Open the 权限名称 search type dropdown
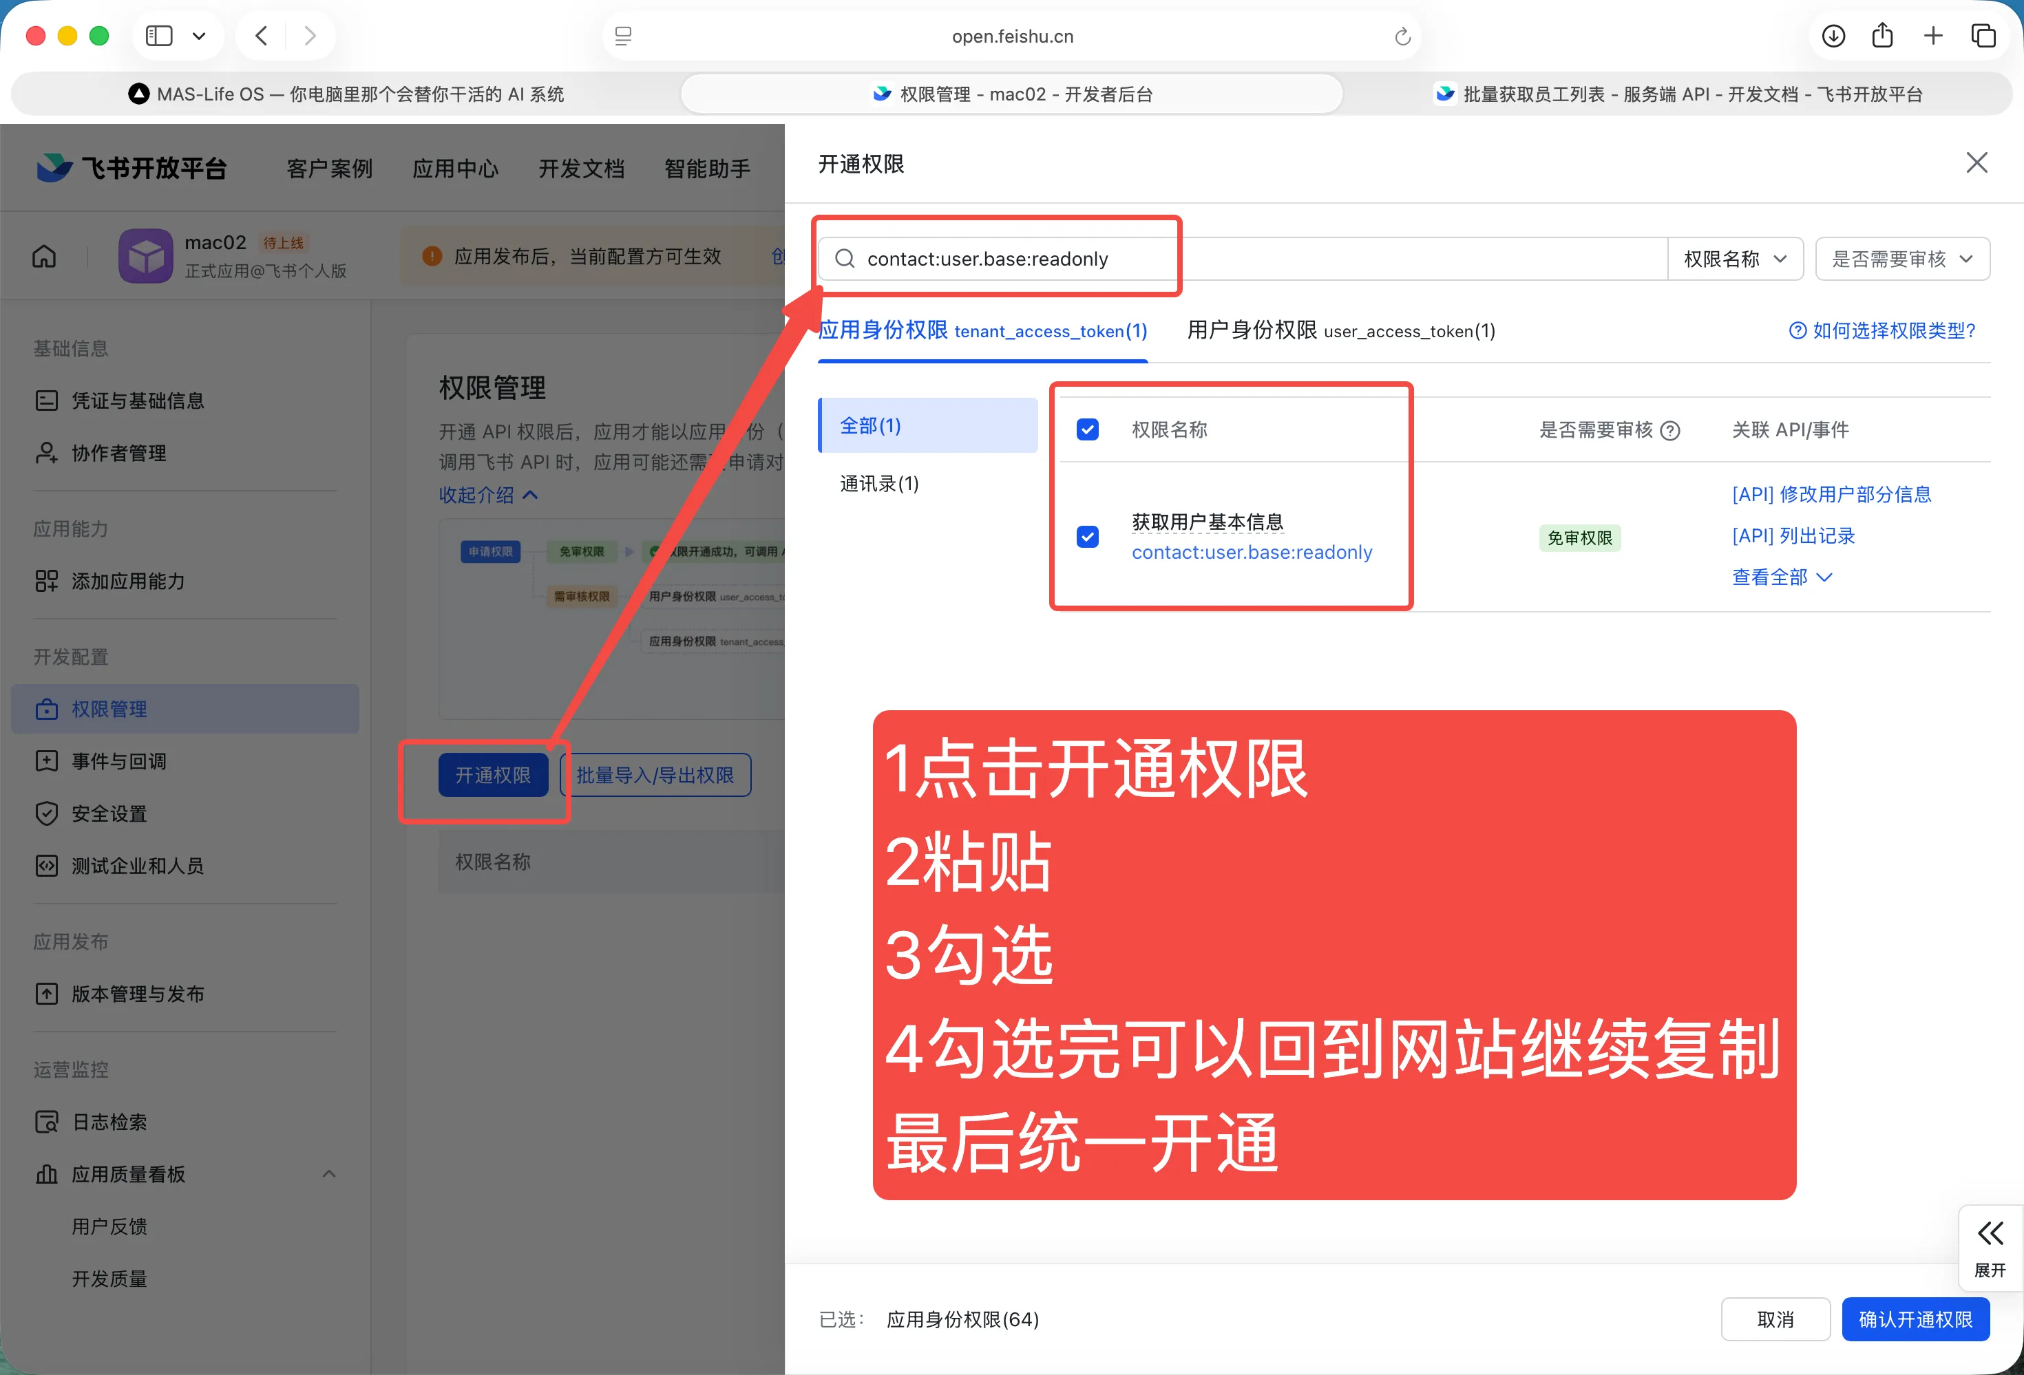Viewport: 2024px width, 1375px height. pyautogui.click(x=1735, y=259)
